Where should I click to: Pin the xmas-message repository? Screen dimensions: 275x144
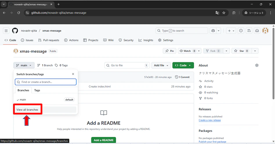pos(169,51)
